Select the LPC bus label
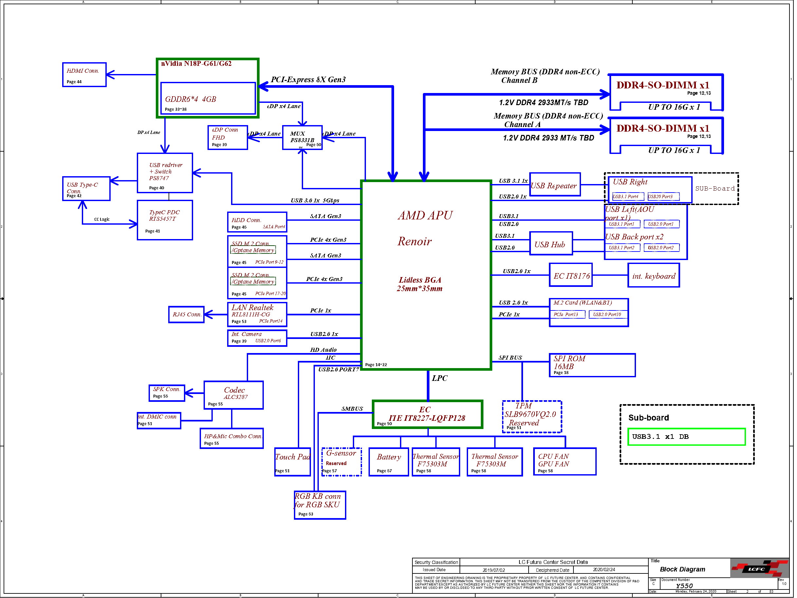This screenshot has height=598, width=797. [440, 379]
